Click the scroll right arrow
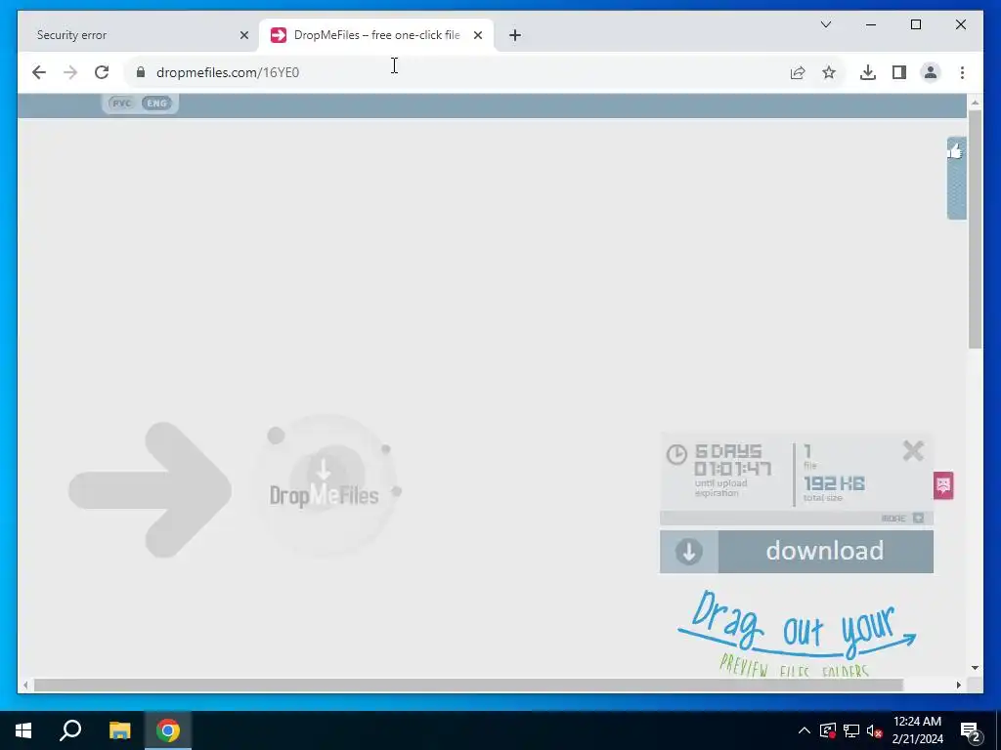This screenshot has width=1001, height=750. [959, 685]
